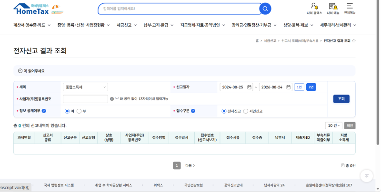Click the info icon near 13자리이내 hint
The width and height of the screenshot is (381, 192).
pyautogui.click(x=112, y=99)
